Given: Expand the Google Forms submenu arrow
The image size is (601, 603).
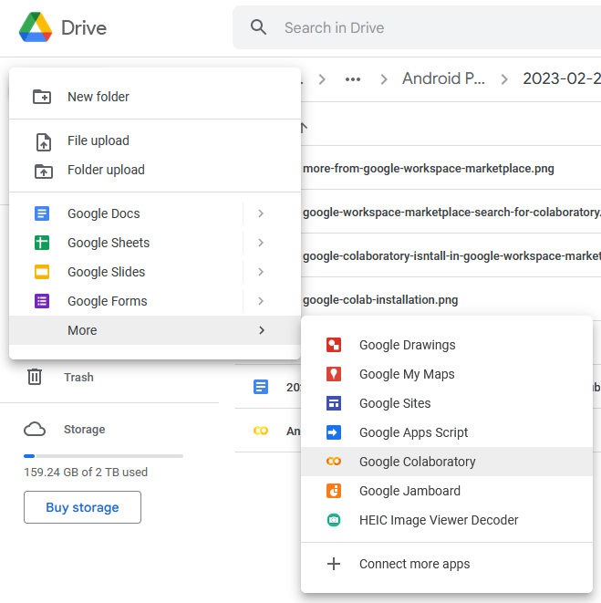Looking at the screenshot, I should pos(261,301).
